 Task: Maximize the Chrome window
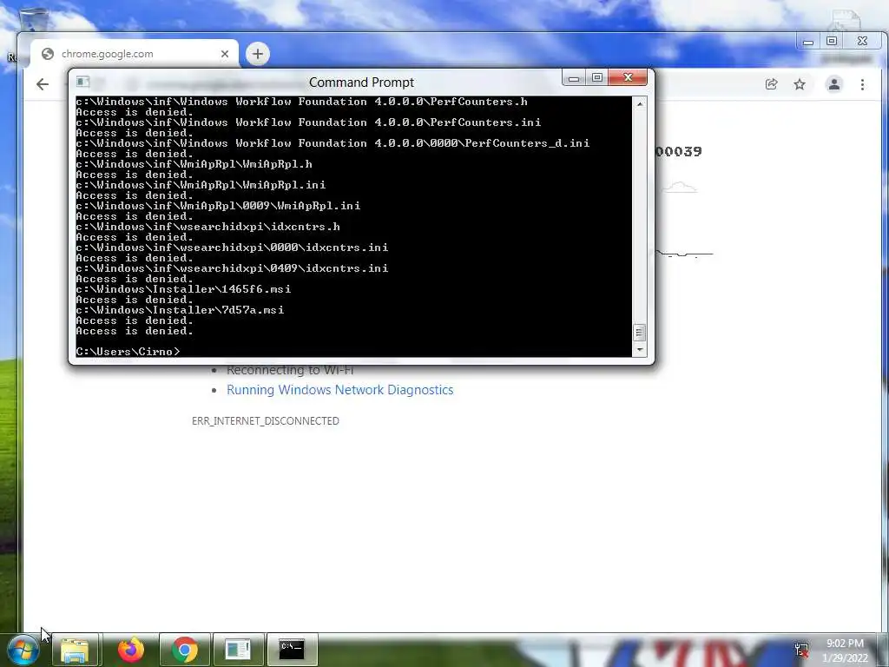832,42
